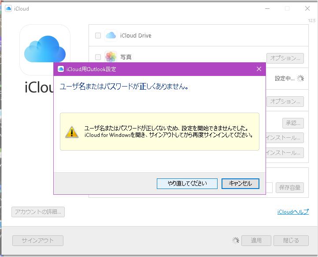Open the iCloudヘルプ link
Screen dimensions: 318x257
click(293, 212)
